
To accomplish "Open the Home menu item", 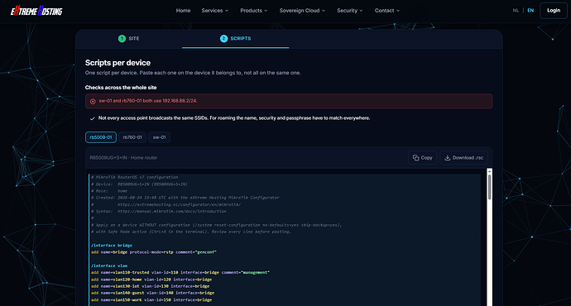I will 183,11.
